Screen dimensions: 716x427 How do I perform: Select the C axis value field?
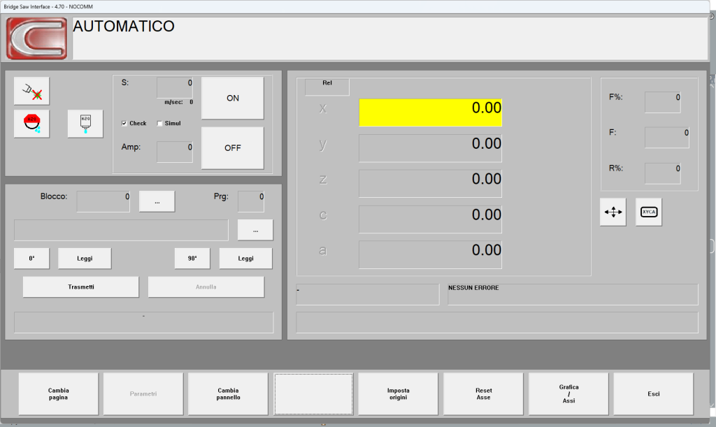[431, 219]
